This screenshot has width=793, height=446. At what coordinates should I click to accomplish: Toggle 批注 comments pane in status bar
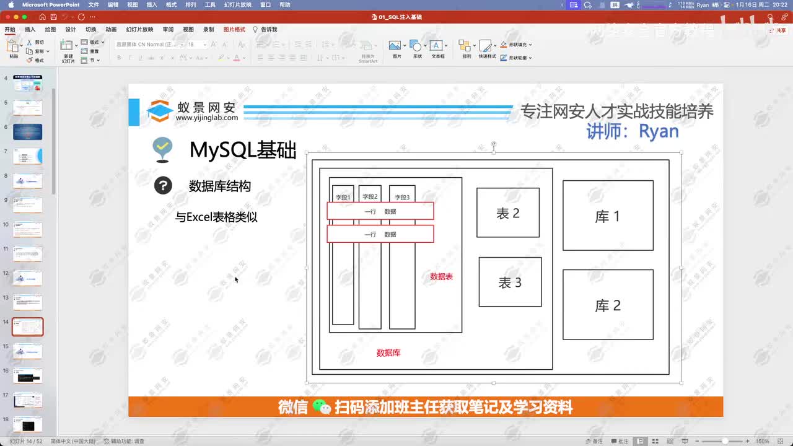(620, 441)
